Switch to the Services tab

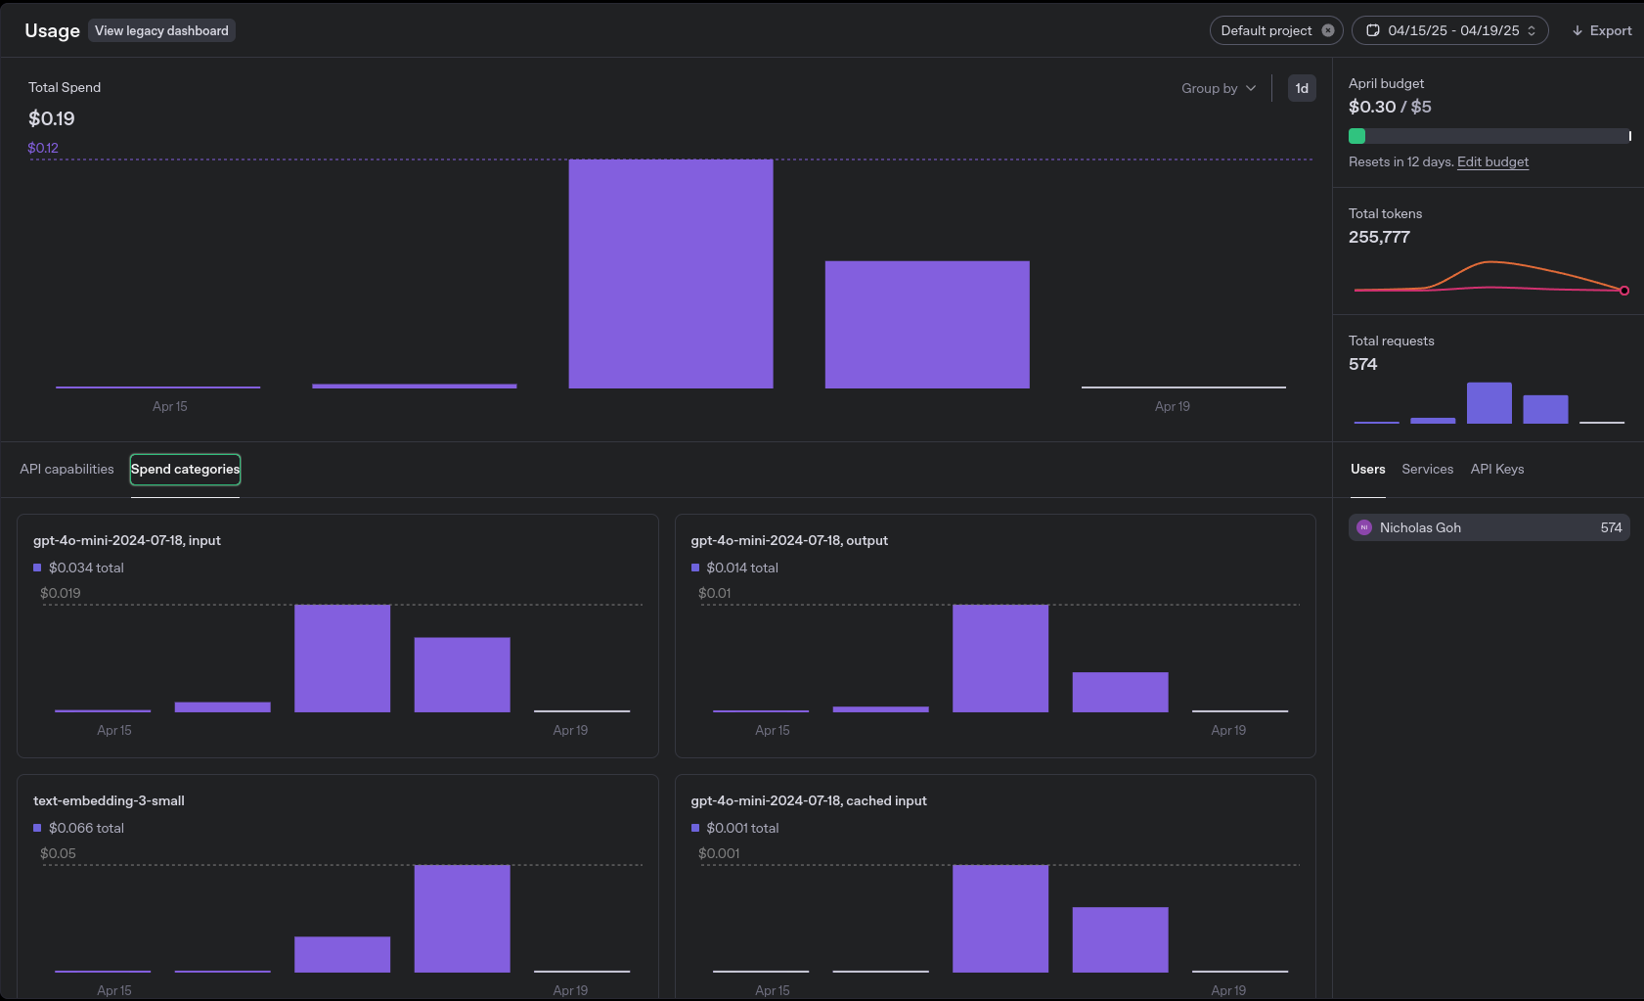point(1427,469)
